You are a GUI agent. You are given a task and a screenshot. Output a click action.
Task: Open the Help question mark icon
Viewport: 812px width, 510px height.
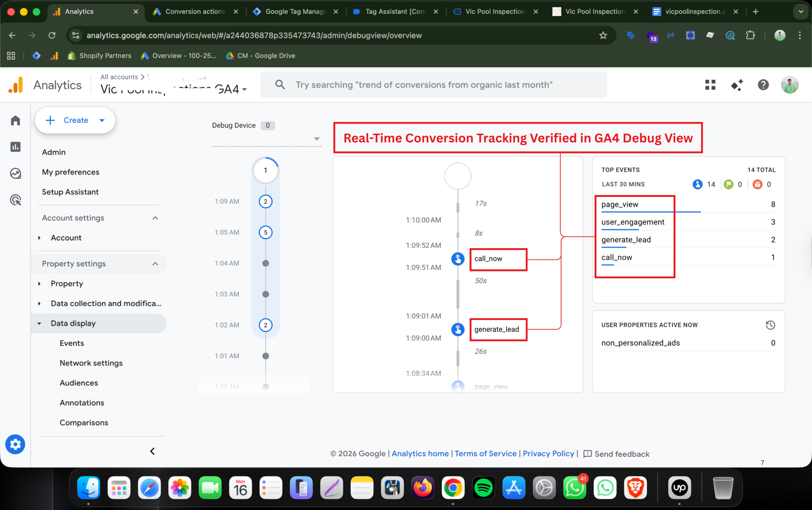(763, 85)
